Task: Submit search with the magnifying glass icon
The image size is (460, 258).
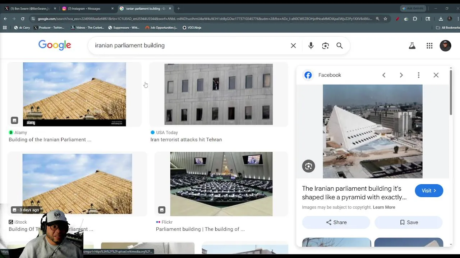Action: tap(340, 46)
